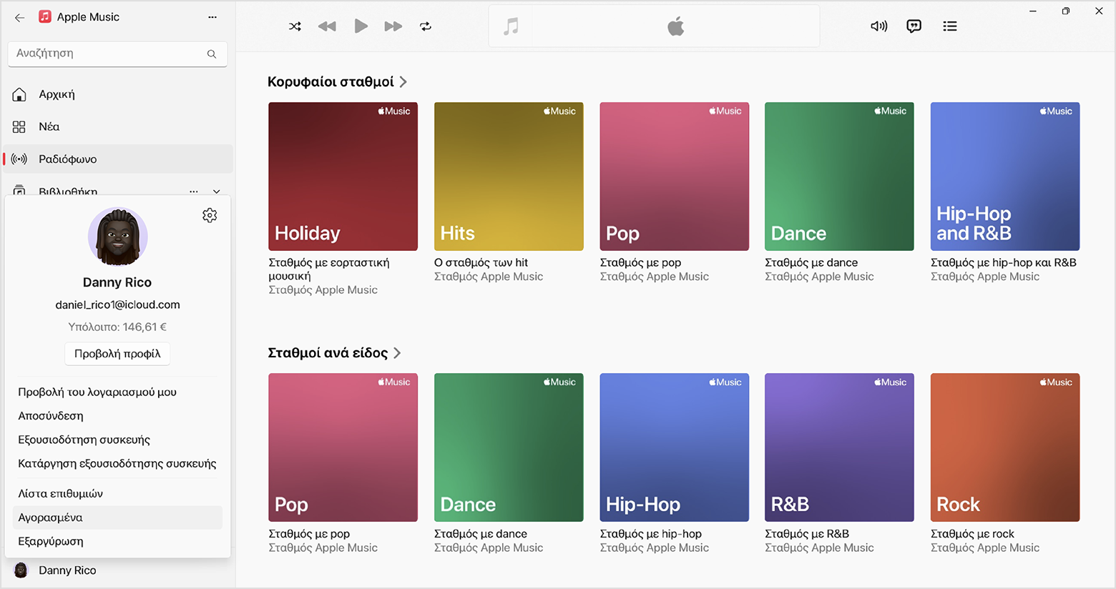Viewport: 1116px width, 589px height.
Task: Go to the Νέα section
Action: point(50,127)
